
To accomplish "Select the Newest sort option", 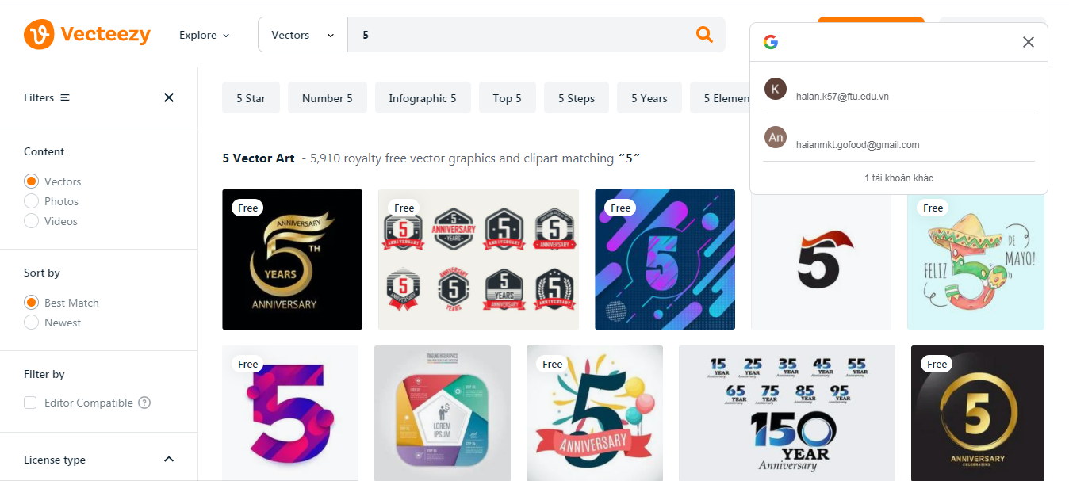I will tap(32, 323).
